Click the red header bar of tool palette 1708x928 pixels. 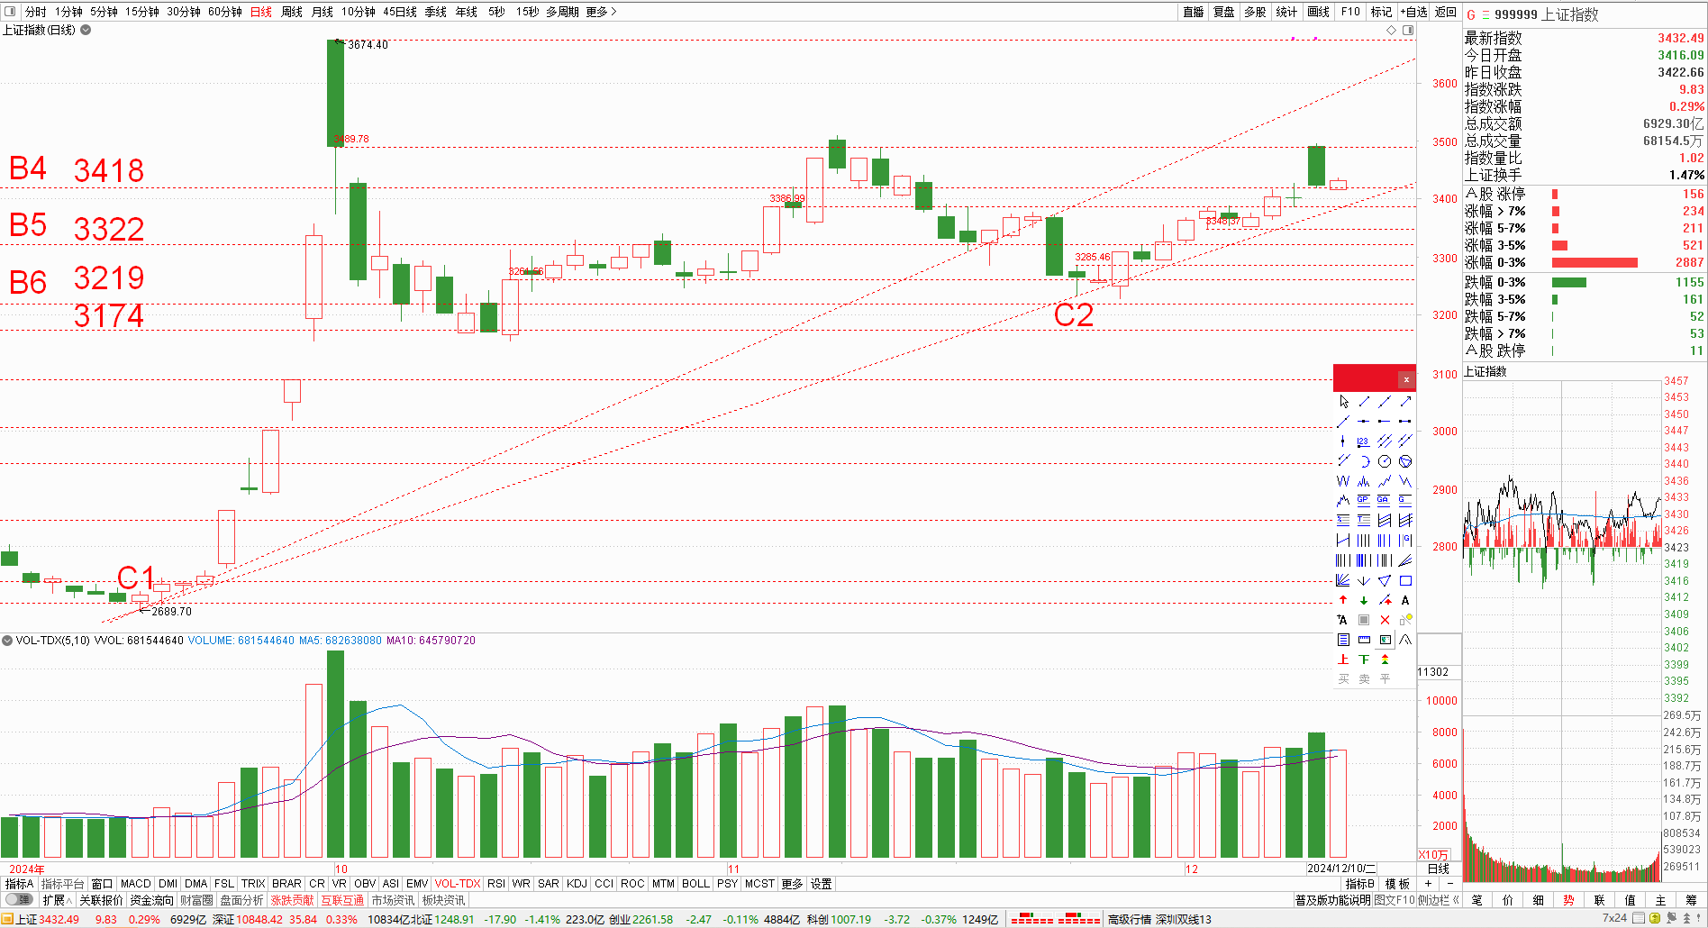tap(1365, 379)
